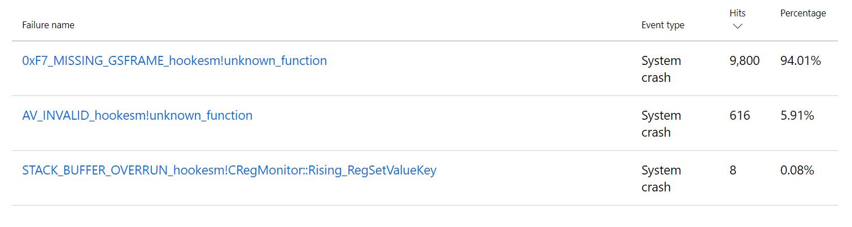Open the 0xF7_MISSING_GSFRAME_hookesm failure link
Viewport: 852px width, 227px height.
click(x=174, y=60)
